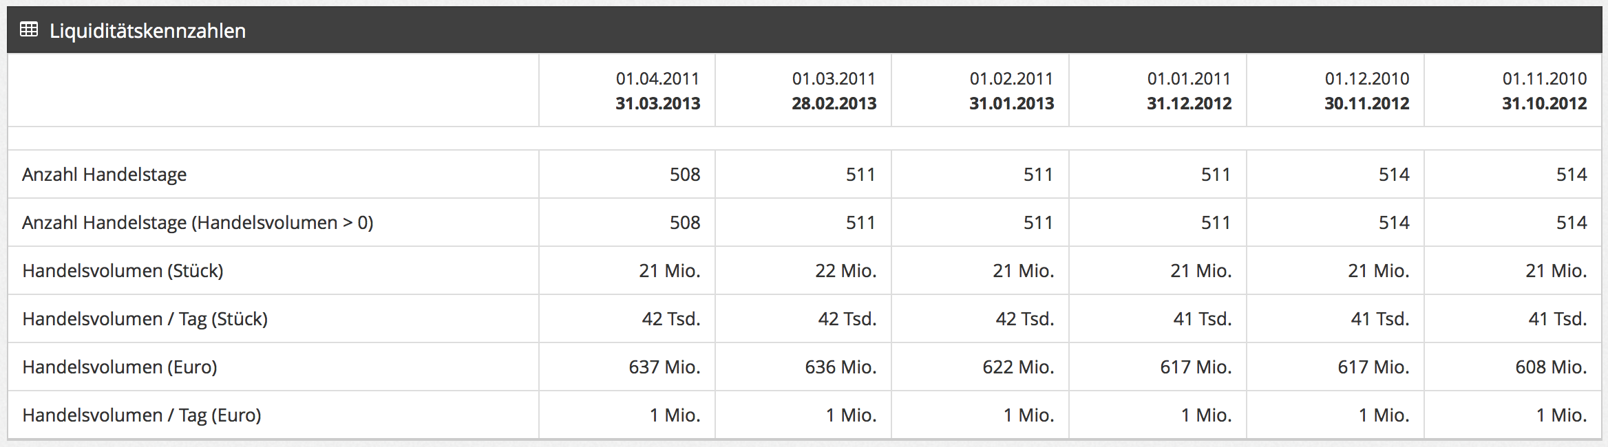Select the 31.03.2013 period column header
Screen dimensions: 1608x447
[657, 91]
